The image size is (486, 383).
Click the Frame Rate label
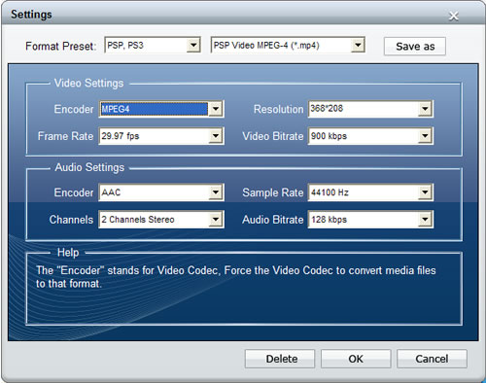coord(65,136)
